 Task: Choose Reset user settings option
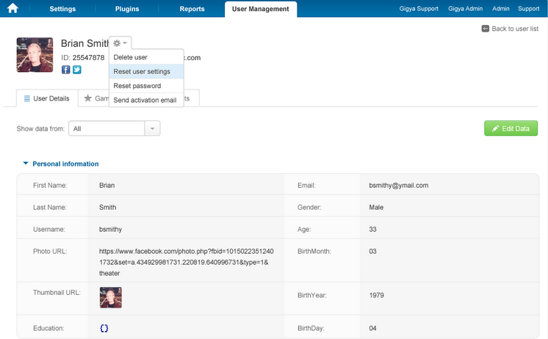(x=142, y=71)
